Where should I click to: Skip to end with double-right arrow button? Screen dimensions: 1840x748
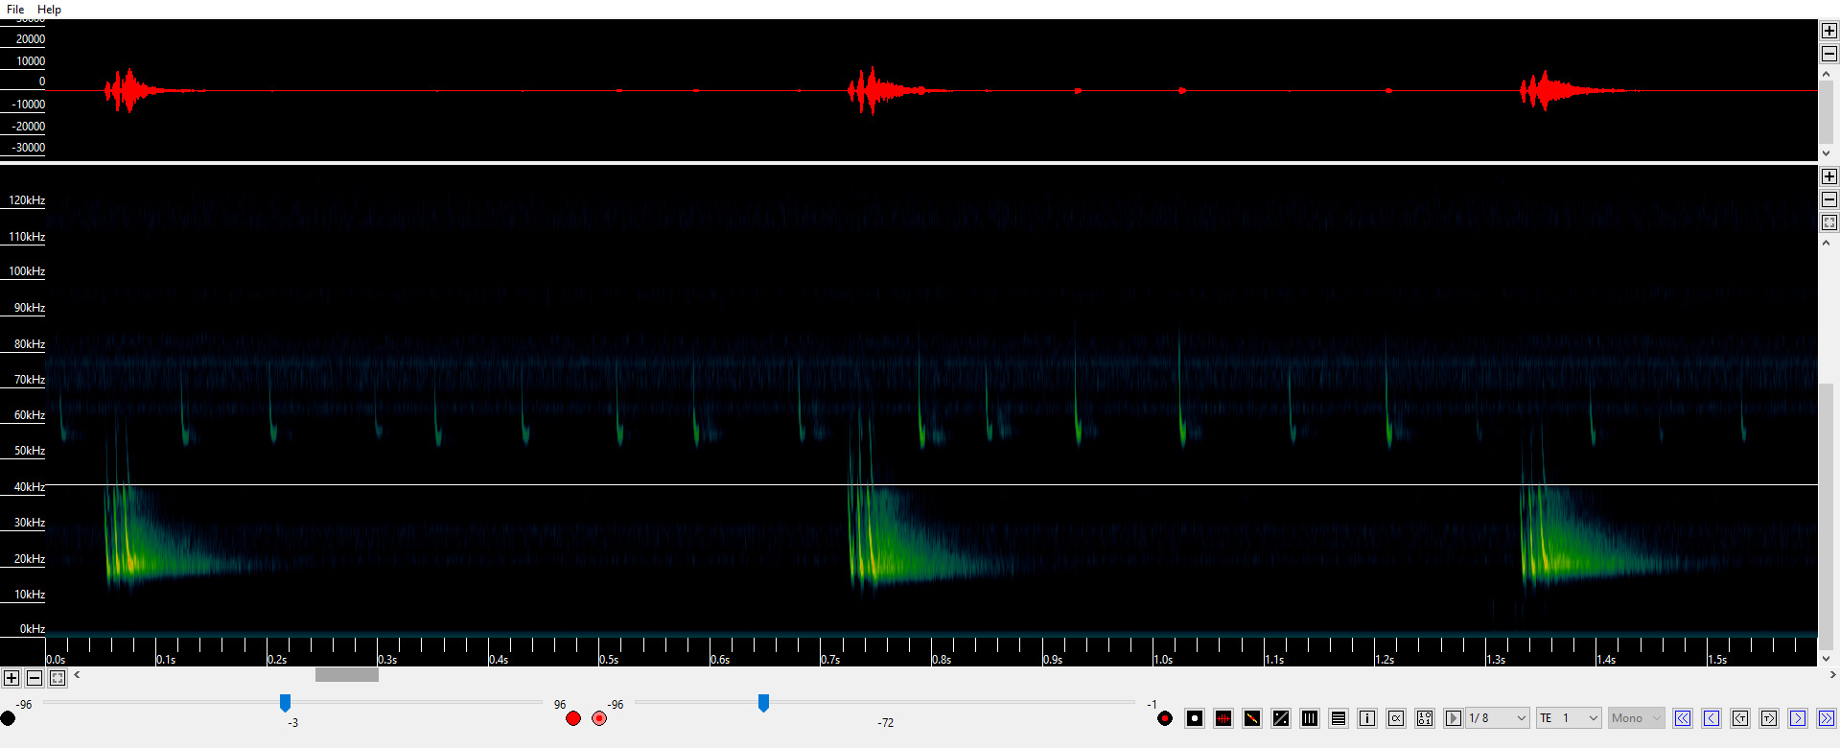[x=1826, y=718]
